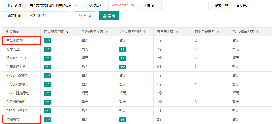Click EVA阻燃母粒 top rank 3
Screen dimensions: 272x124
pos(196,102)
